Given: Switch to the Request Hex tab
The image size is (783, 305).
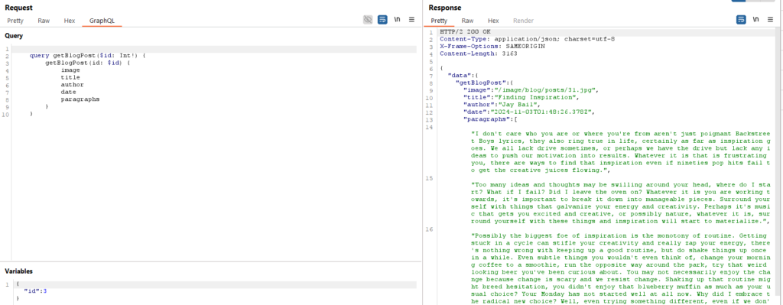Looking at the screenshot, I should (x=70, y=21).
